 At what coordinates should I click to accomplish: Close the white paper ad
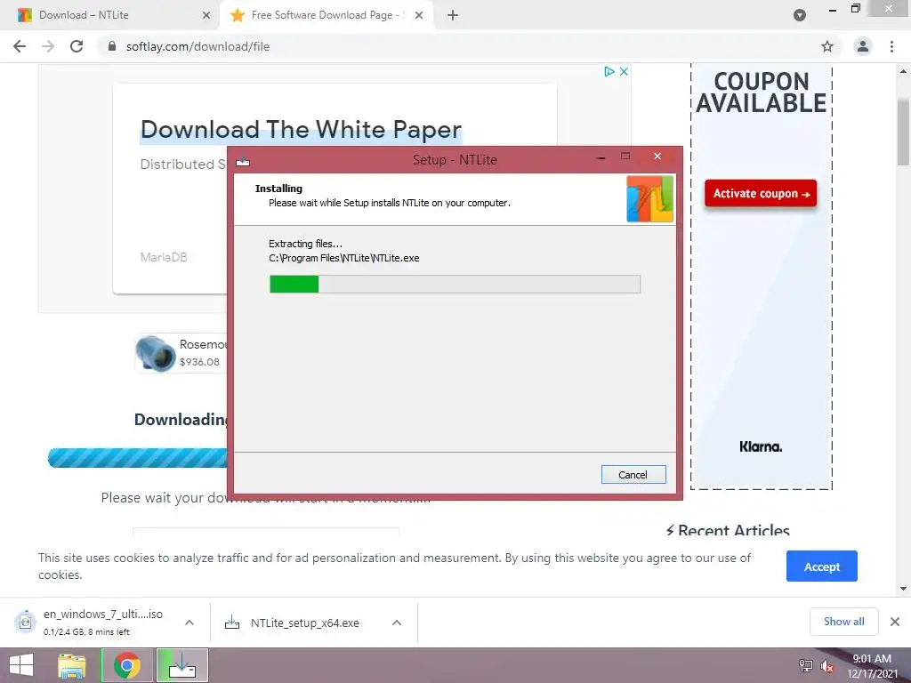point(624,71)
